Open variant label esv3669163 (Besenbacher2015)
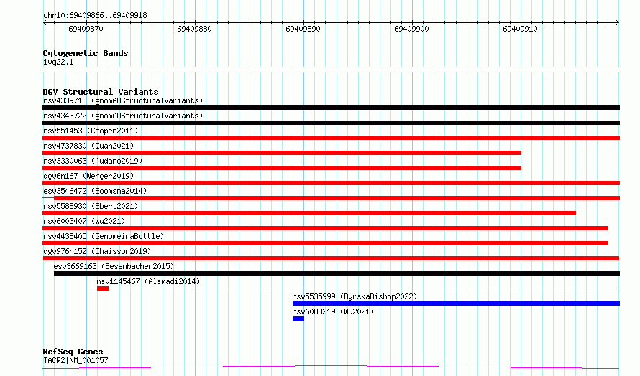 click(114, 266)
